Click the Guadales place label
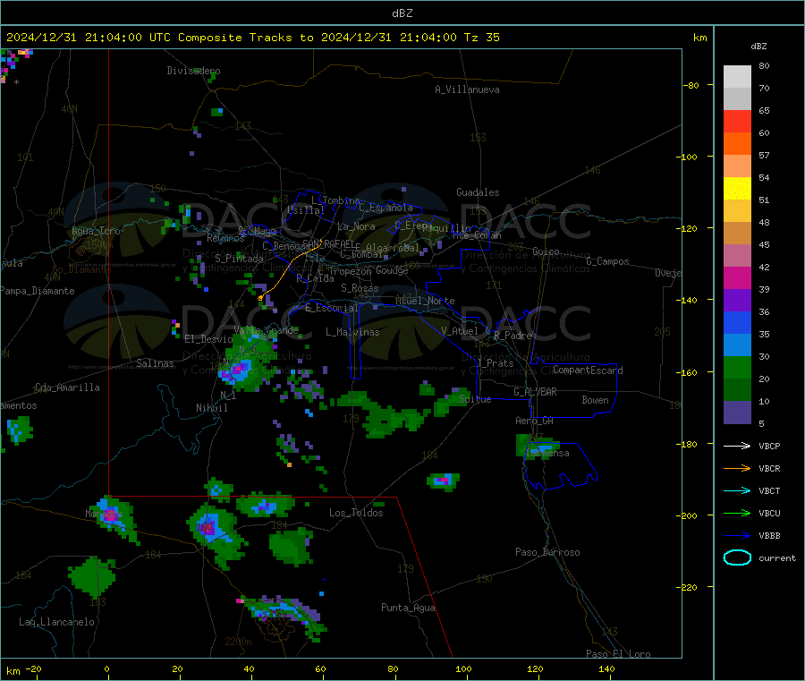805x681 pixels. tap(478, 192)
